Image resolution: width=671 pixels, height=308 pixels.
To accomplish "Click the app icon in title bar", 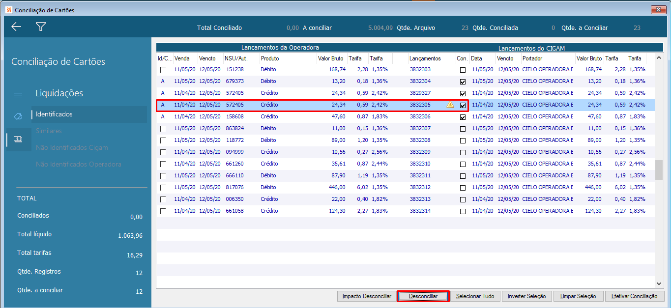I will coord(8,10).
